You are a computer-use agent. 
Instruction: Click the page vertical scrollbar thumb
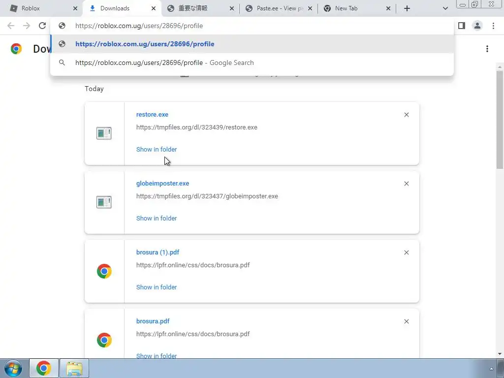tap(500, 120)
